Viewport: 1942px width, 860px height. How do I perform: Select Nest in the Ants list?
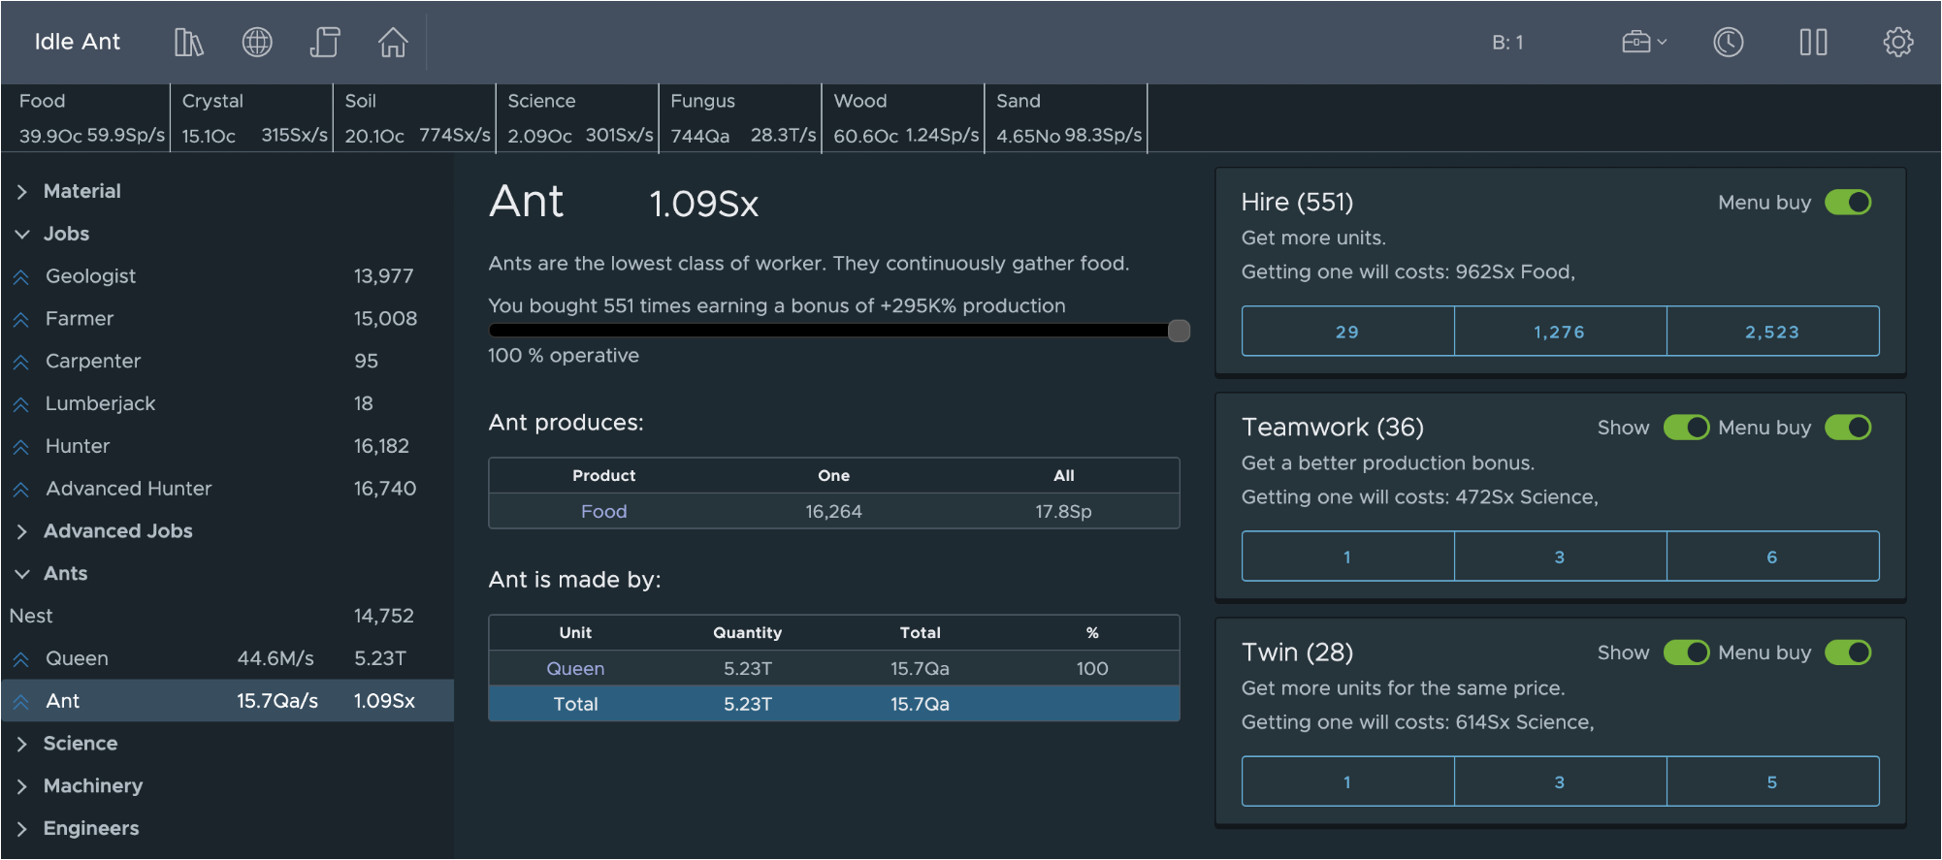pos(227,617)
